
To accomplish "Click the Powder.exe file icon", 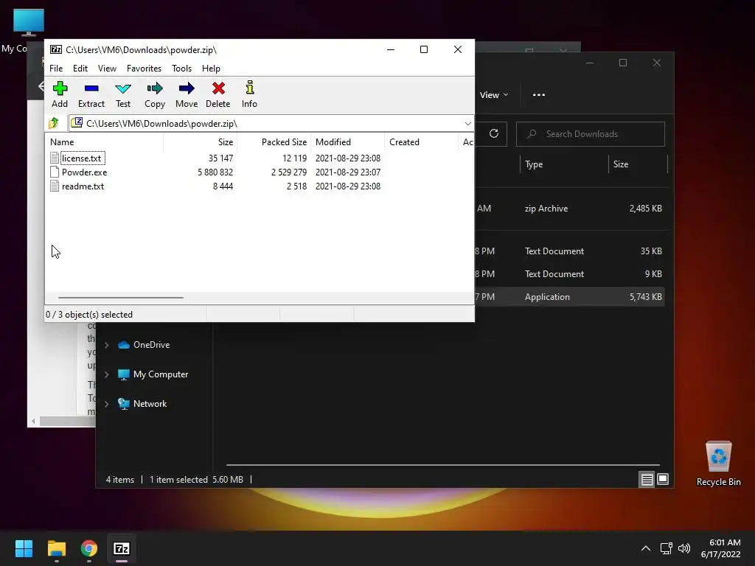I will pos(55,172).
